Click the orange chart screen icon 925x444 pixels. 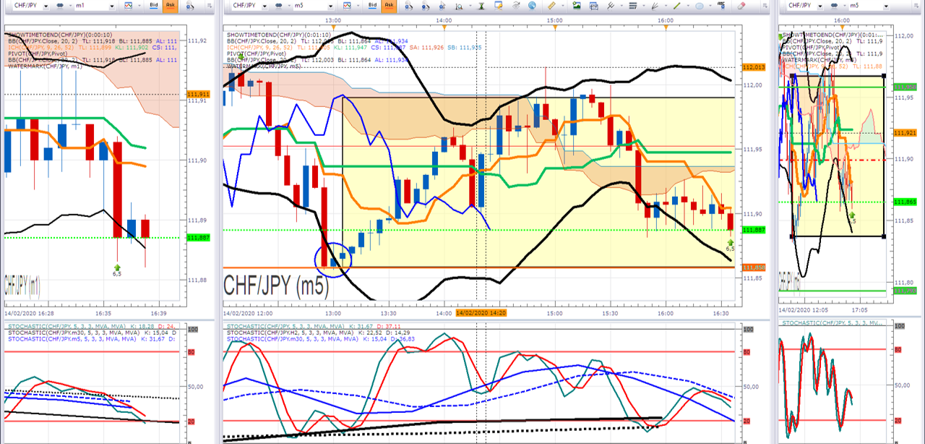pos(499,5)
